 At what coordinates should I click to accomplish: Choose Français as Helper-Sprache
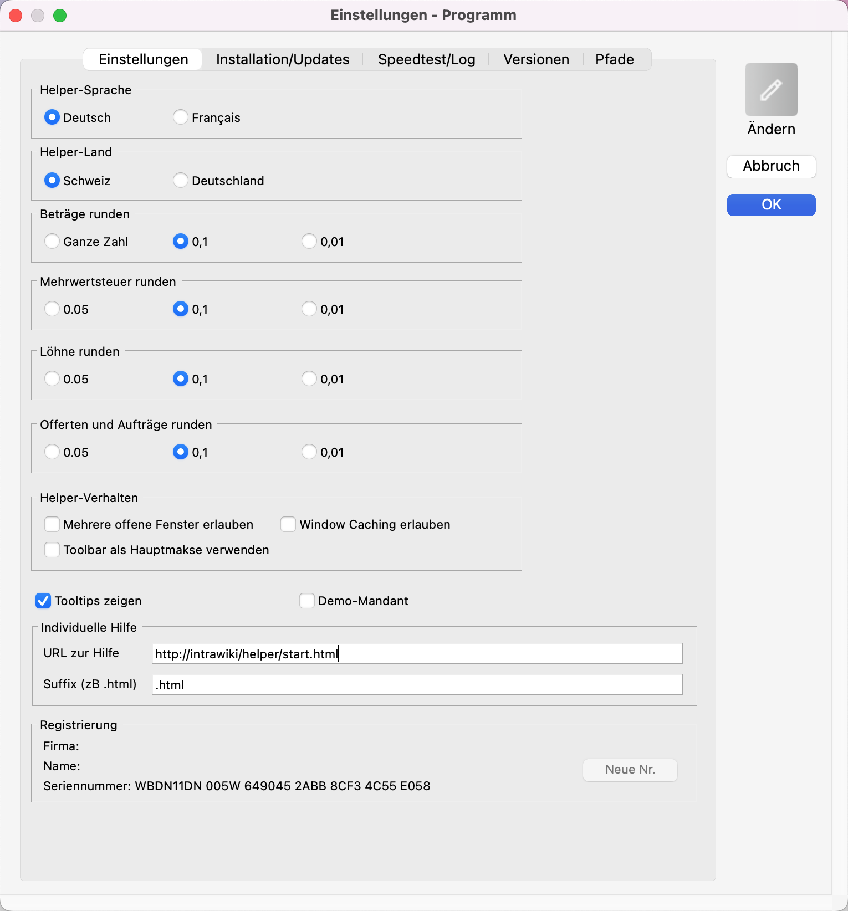tap(181, 117)
